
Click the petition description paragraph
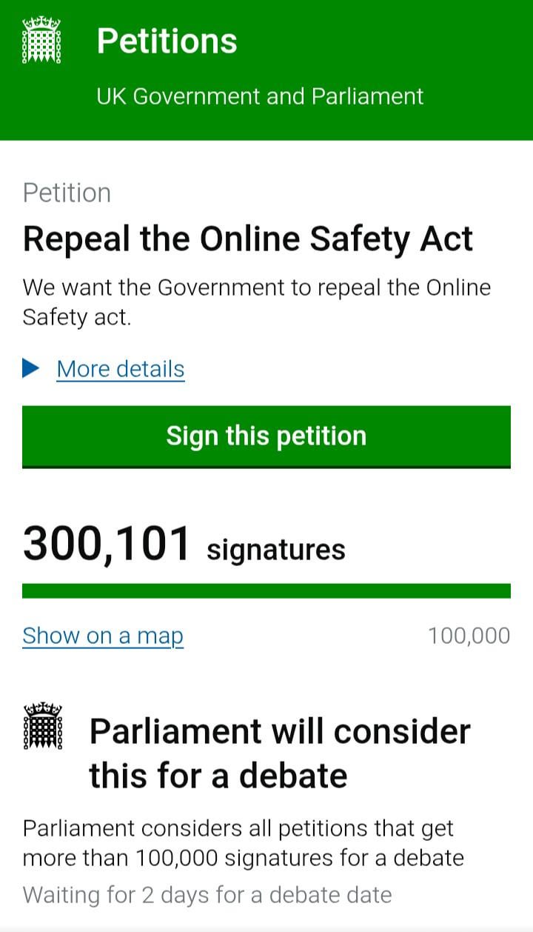tap(257, 302)
